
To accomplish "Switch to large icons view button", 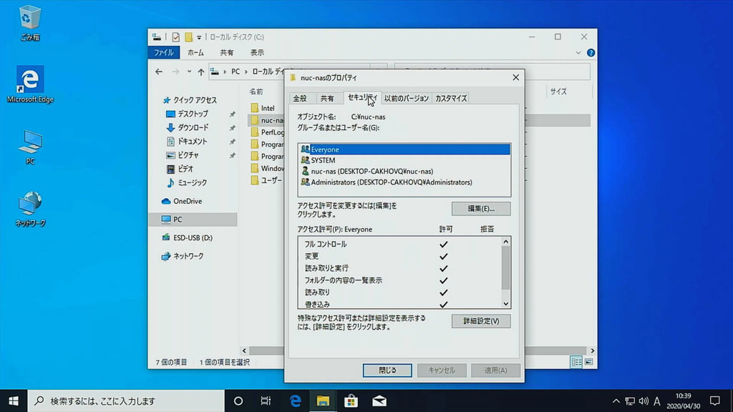I will (589, 363).
